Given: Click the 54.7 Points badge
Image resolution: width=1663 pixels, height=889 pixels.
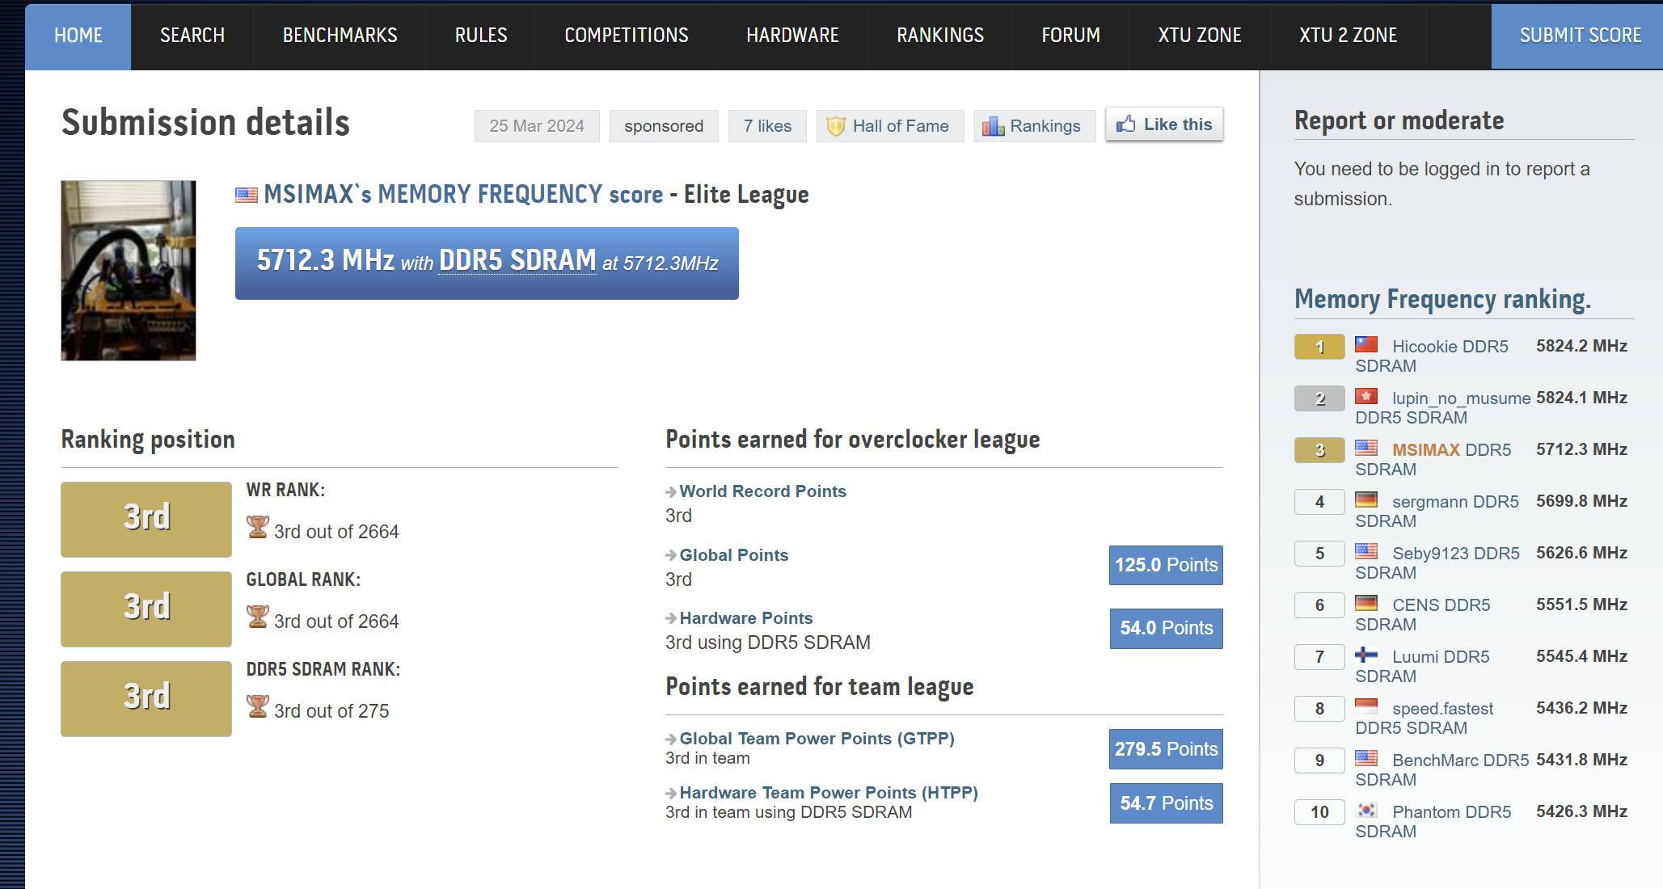Looking at the screenshot, I should coord(1166,803).
